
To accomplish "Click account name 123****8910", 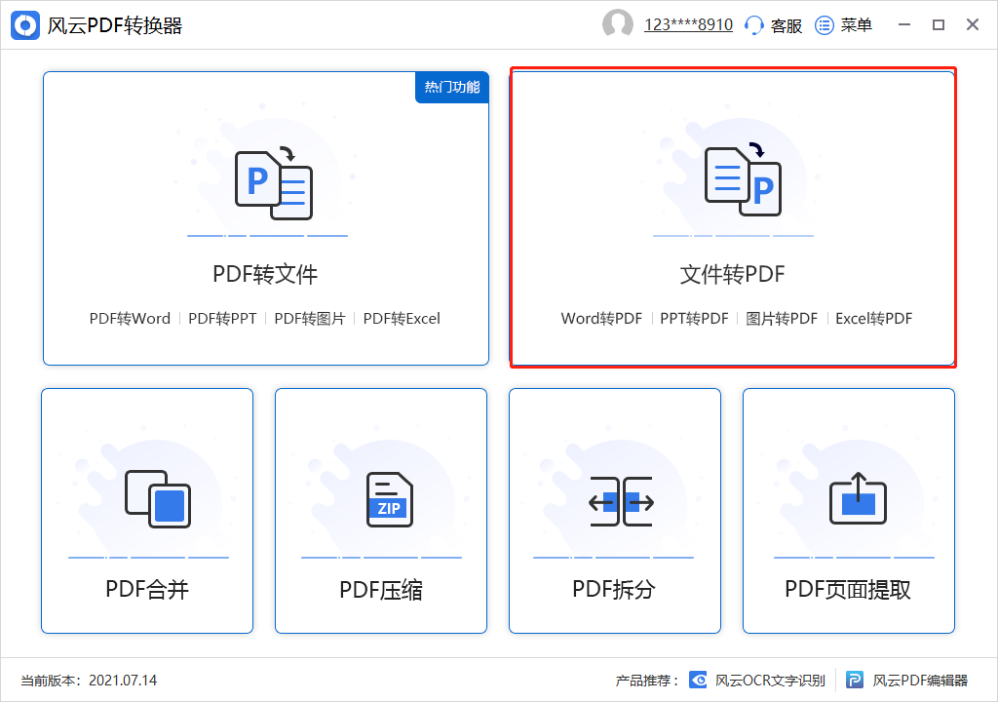I will (688, 24).
